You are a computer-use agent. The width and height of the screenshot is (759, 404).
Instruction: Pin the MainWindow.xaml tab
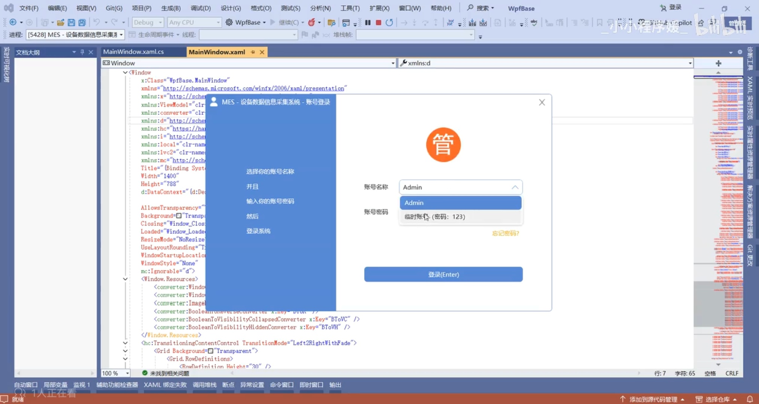pyautogui.click(x=253, y=52)
